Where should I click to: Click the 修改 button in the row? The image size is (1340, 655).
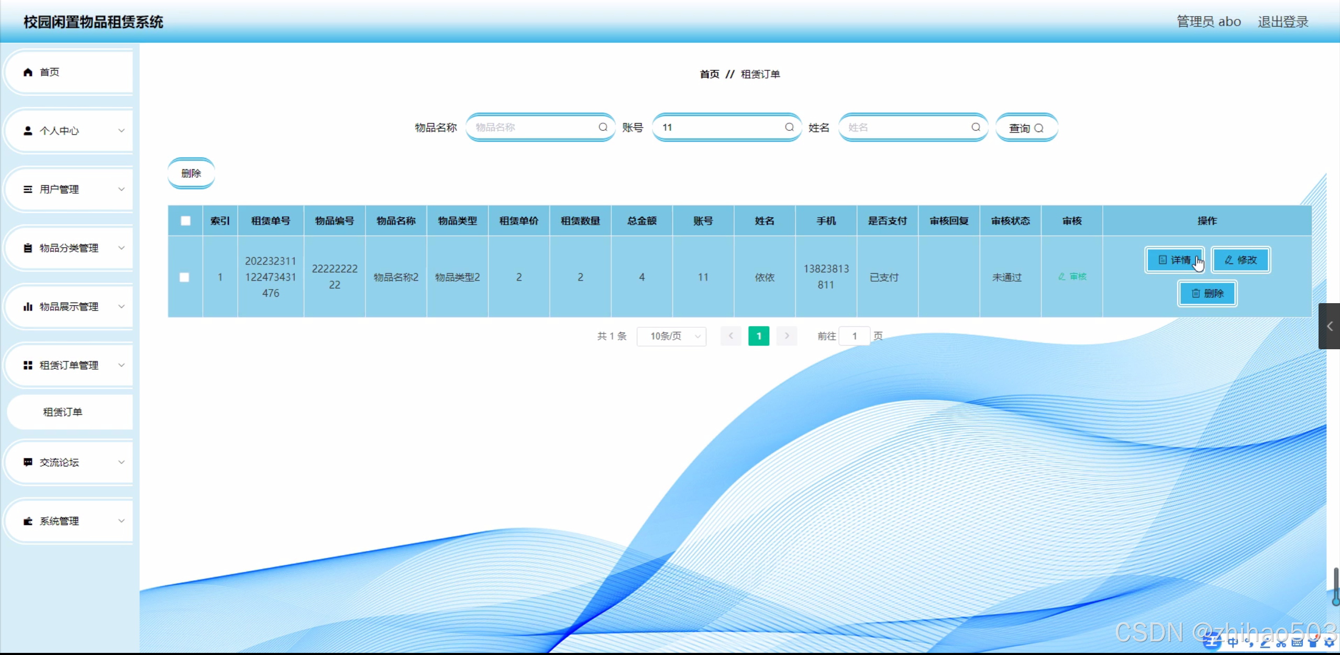point(1241,260)
